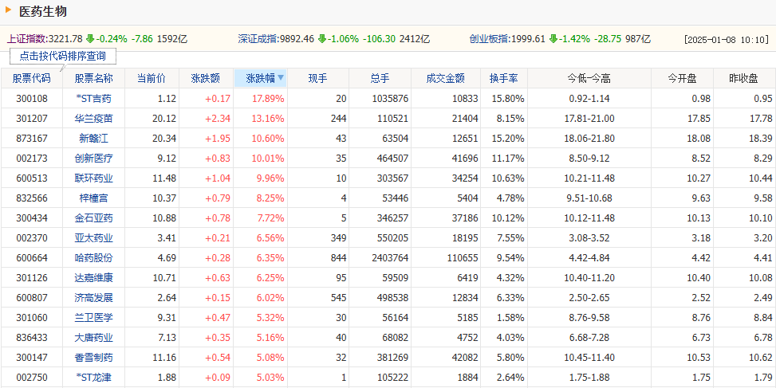Click the +2.34 change amount cell
776x388 pixels.
coord(218,119)
